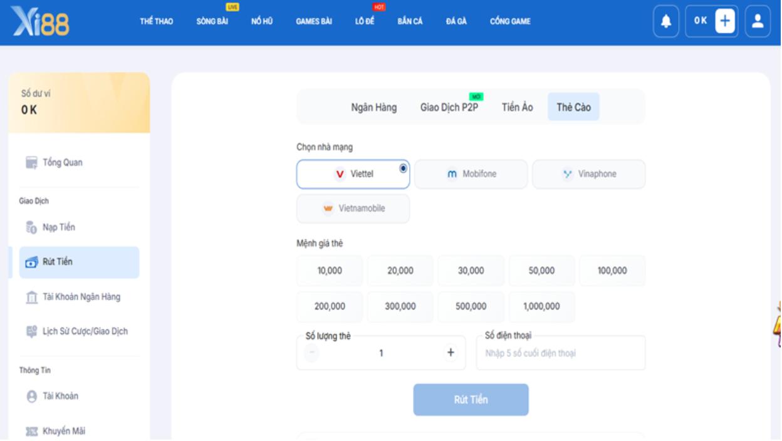Click the 0 K header balance

[701, 21]
